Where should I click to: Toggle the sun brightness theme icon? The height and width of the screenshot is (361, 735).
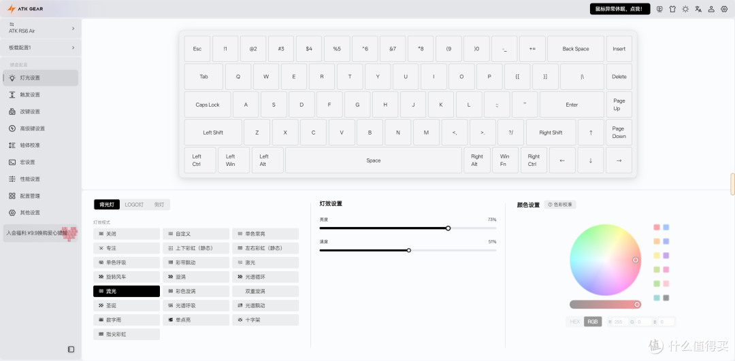click(x=685, y=9)
